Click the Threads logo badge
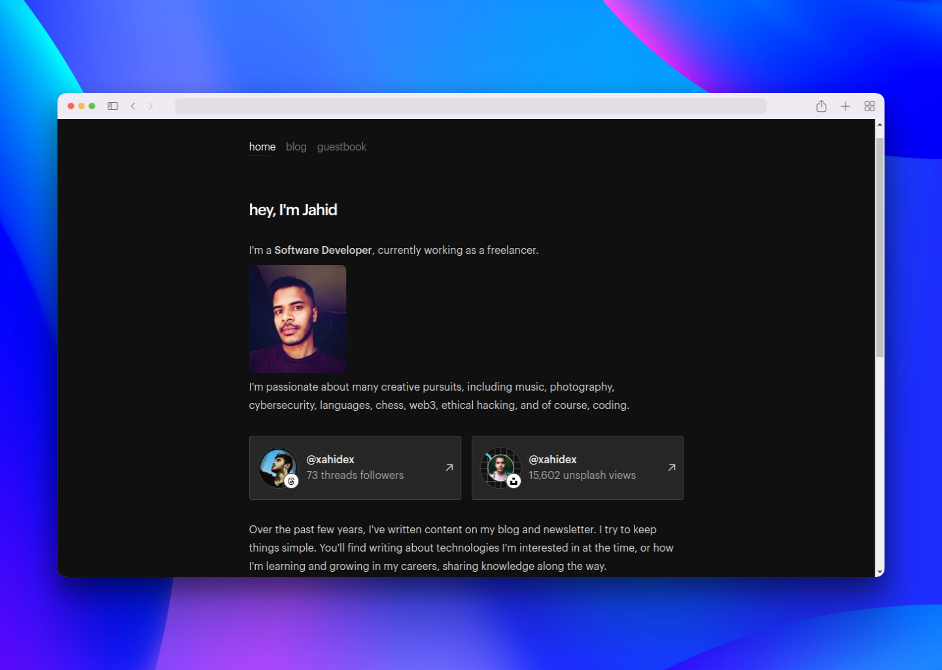Viewport: 942px width, 670px height. click(x=292, y=481)
